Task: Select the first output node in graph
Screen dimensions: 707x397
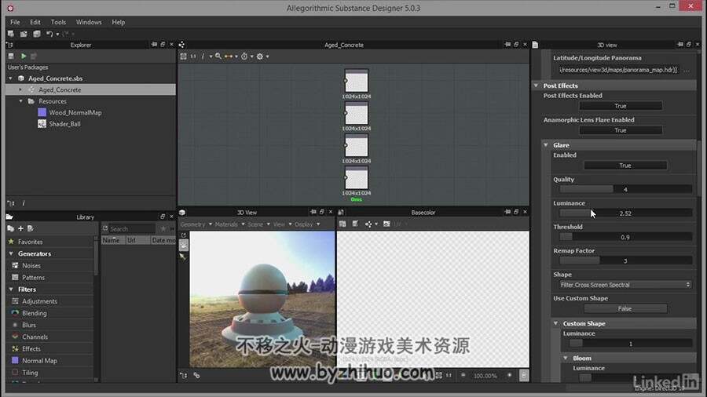Action: coord(356,81)
